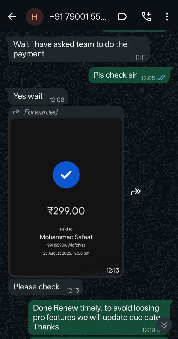Viewport: 178px width, 339px height.
Task: Tap the Forwarded label above the image
Action: [41, 112]
